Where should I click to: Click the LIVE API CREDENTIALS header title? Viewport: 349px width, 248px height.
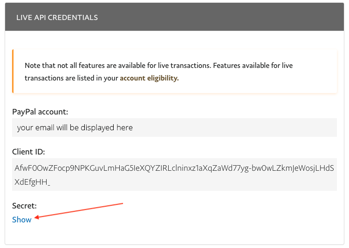57,18
